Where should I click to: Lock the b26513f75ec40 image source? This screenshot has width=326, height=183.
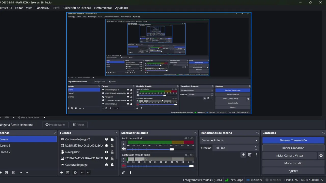click(112, 146)
